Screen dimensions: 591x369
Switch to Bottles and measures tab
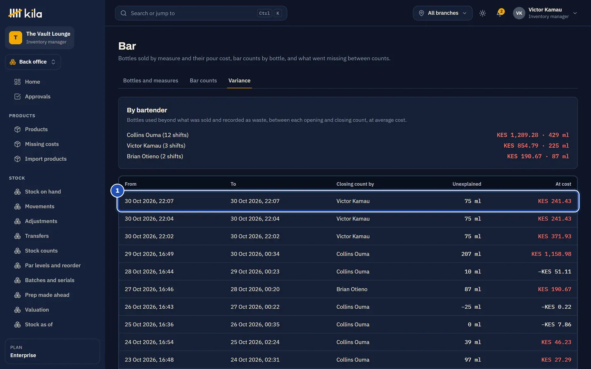(x=151, y=80)
